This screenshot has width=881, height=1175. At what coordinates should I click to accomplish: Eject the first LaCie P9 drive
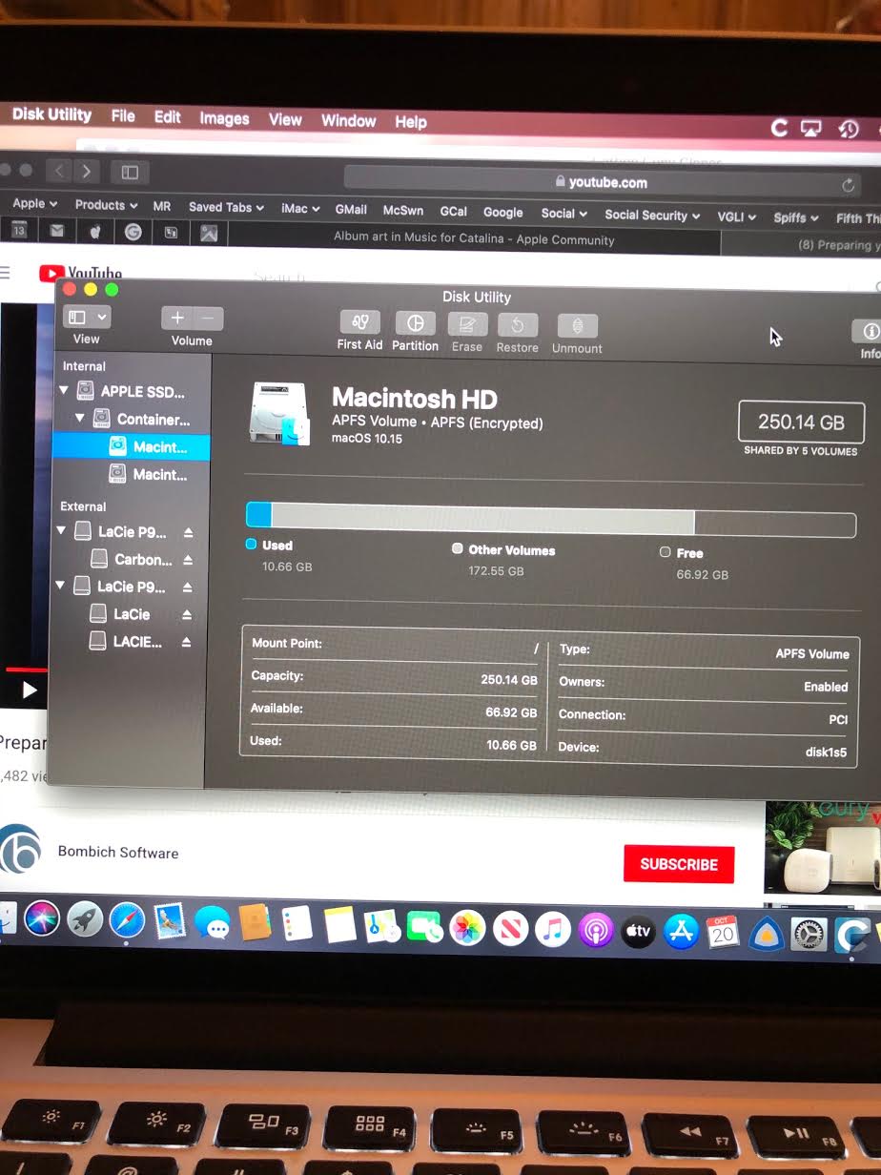pos(188,532)
